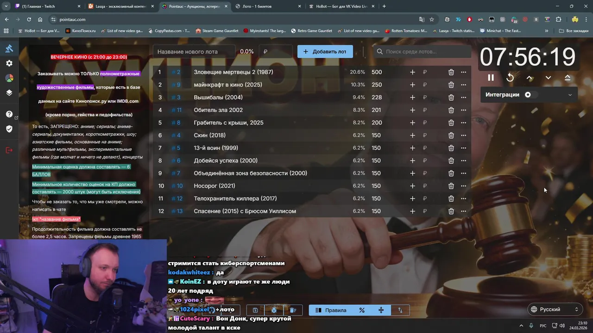Reset the auction timer

(510, 78)
